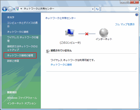
Task: Open Windows ファイアウォール related item
Action: coord(22,98)
